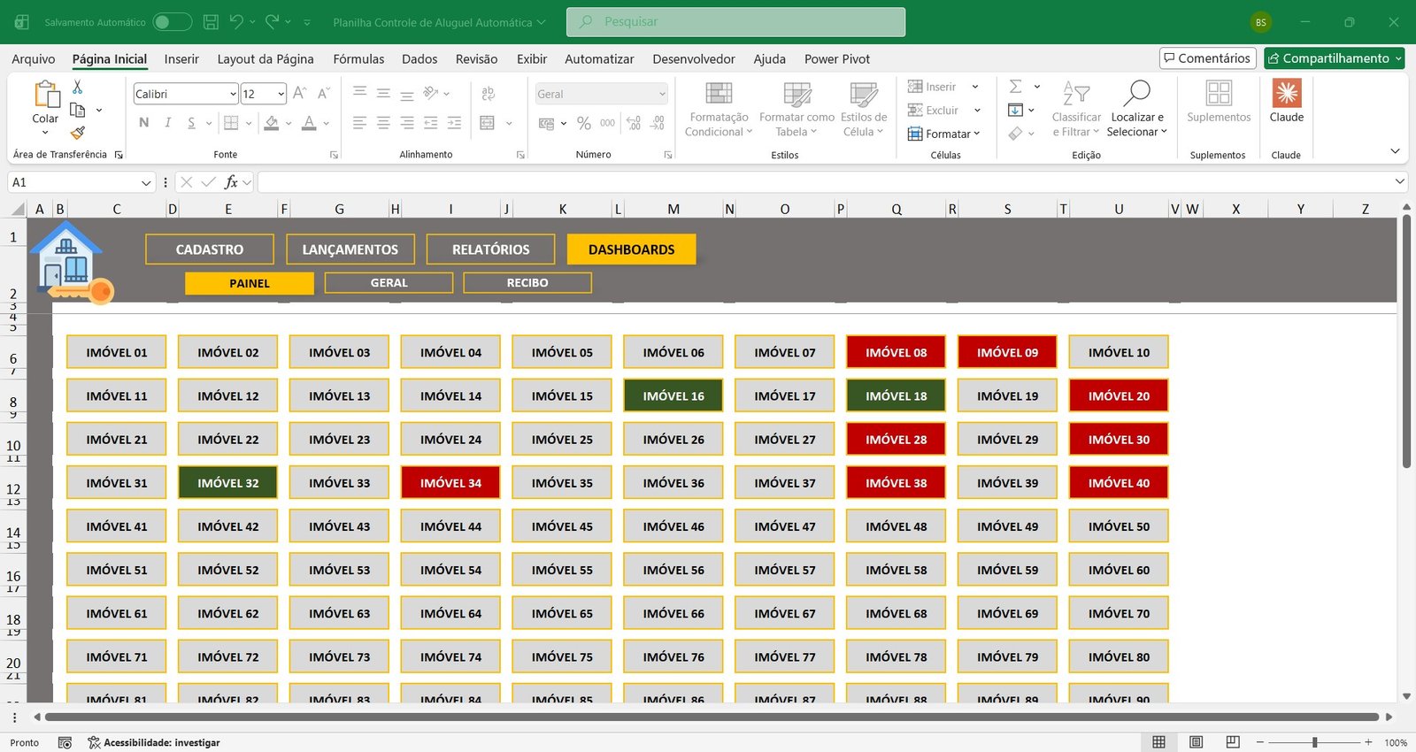The width and height of the screenshot is (1416, 752).
Task: Click the Increase indent icon
Action: coord(454,123)
